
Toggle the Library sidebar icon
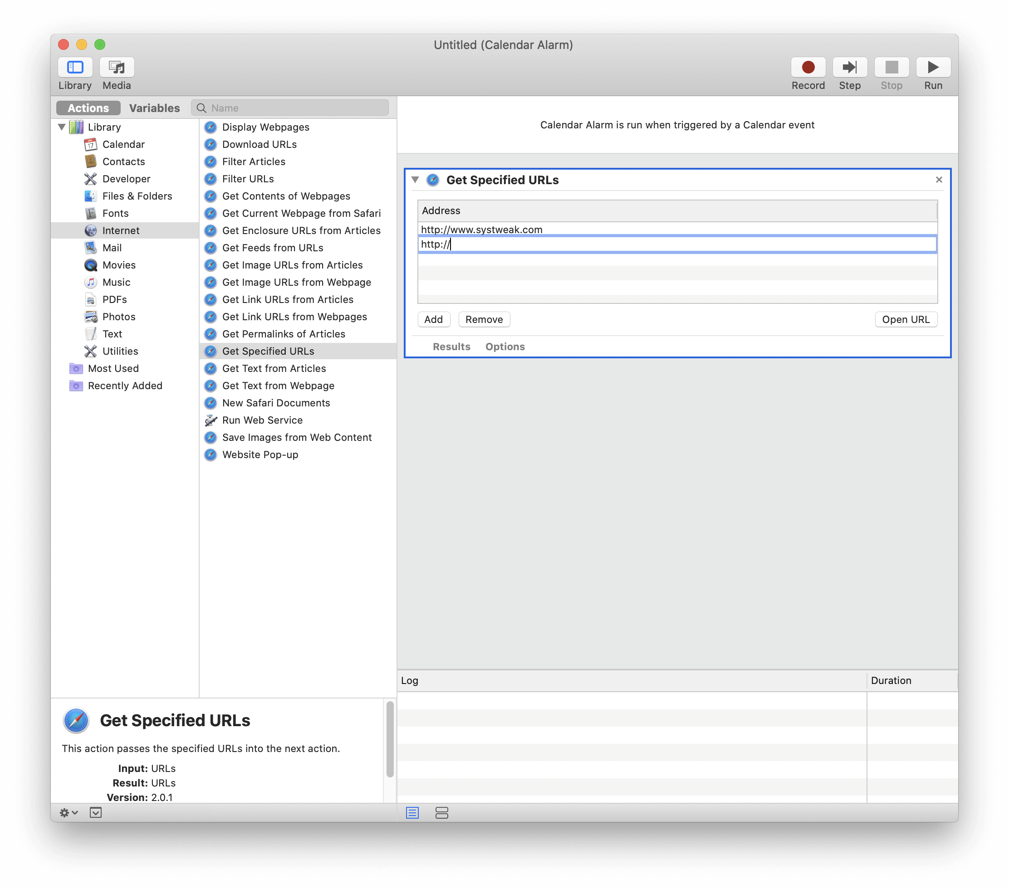[75, 67]
